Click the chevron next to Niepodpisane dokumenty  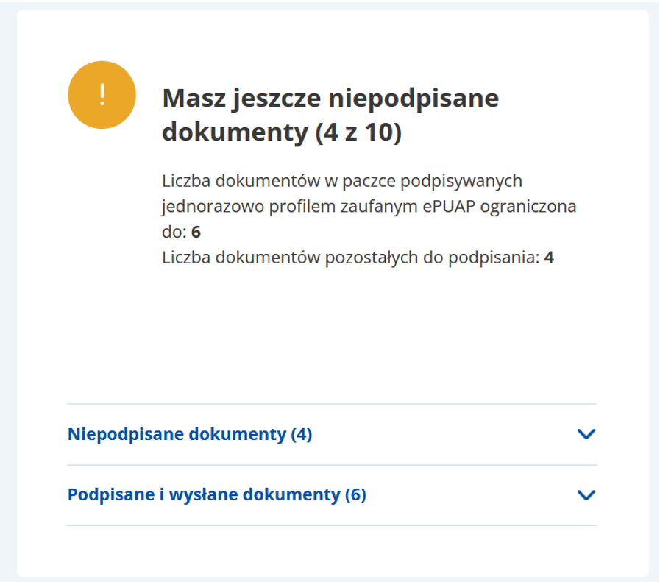coord(586,434)
